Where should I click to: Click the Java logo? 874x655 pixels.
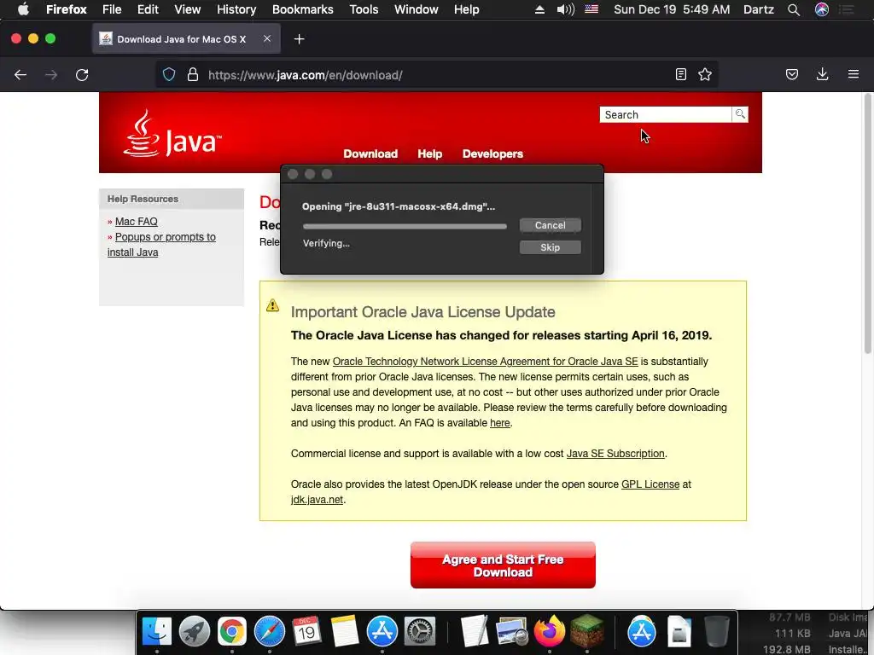[x=172, y=134]
